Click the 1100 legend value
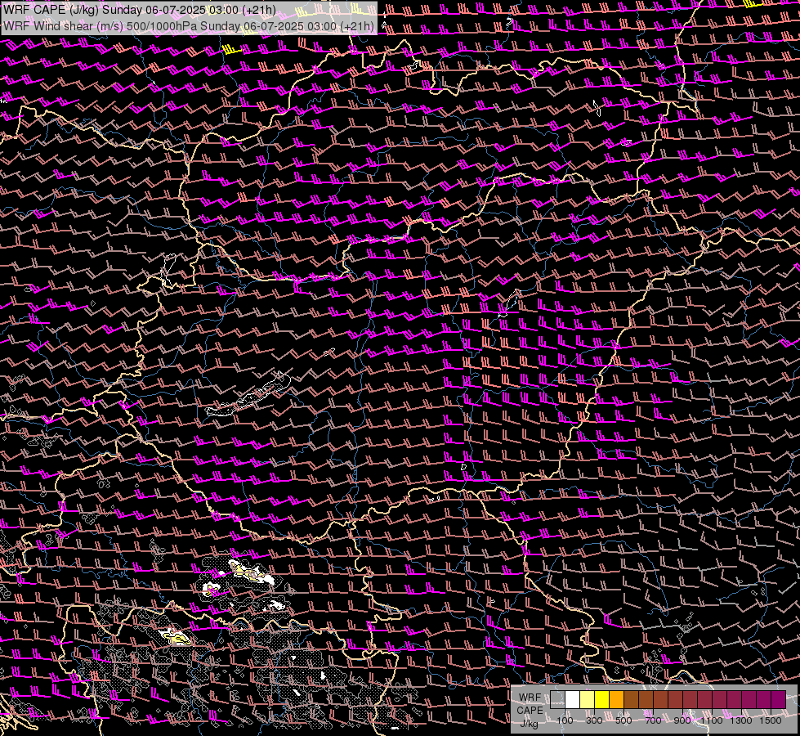 click(712, 720)
